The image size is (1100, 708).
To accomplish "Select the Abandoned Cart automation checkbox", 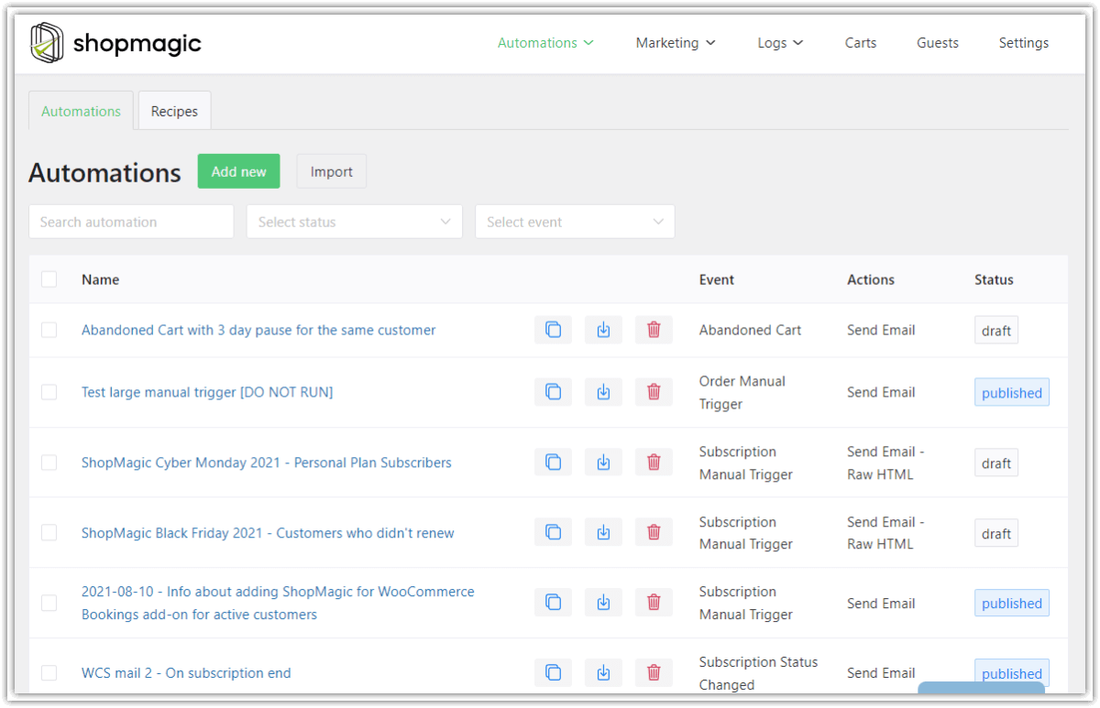I will pos(49,329).
